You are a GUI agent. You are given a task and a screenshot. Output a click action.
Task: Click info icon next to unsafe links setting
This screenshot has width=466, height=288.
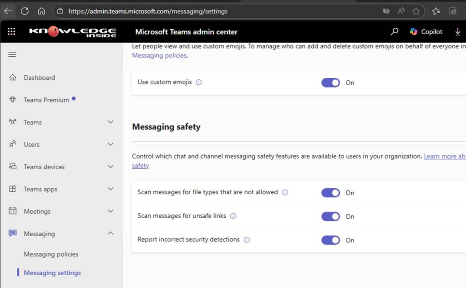point(233,216)
